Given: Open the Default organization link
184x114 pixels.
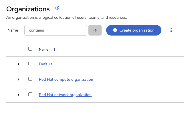Looking at the screenshot, I should point(45,64).
